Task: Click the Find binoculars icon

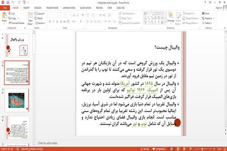Action: [204, 14]
